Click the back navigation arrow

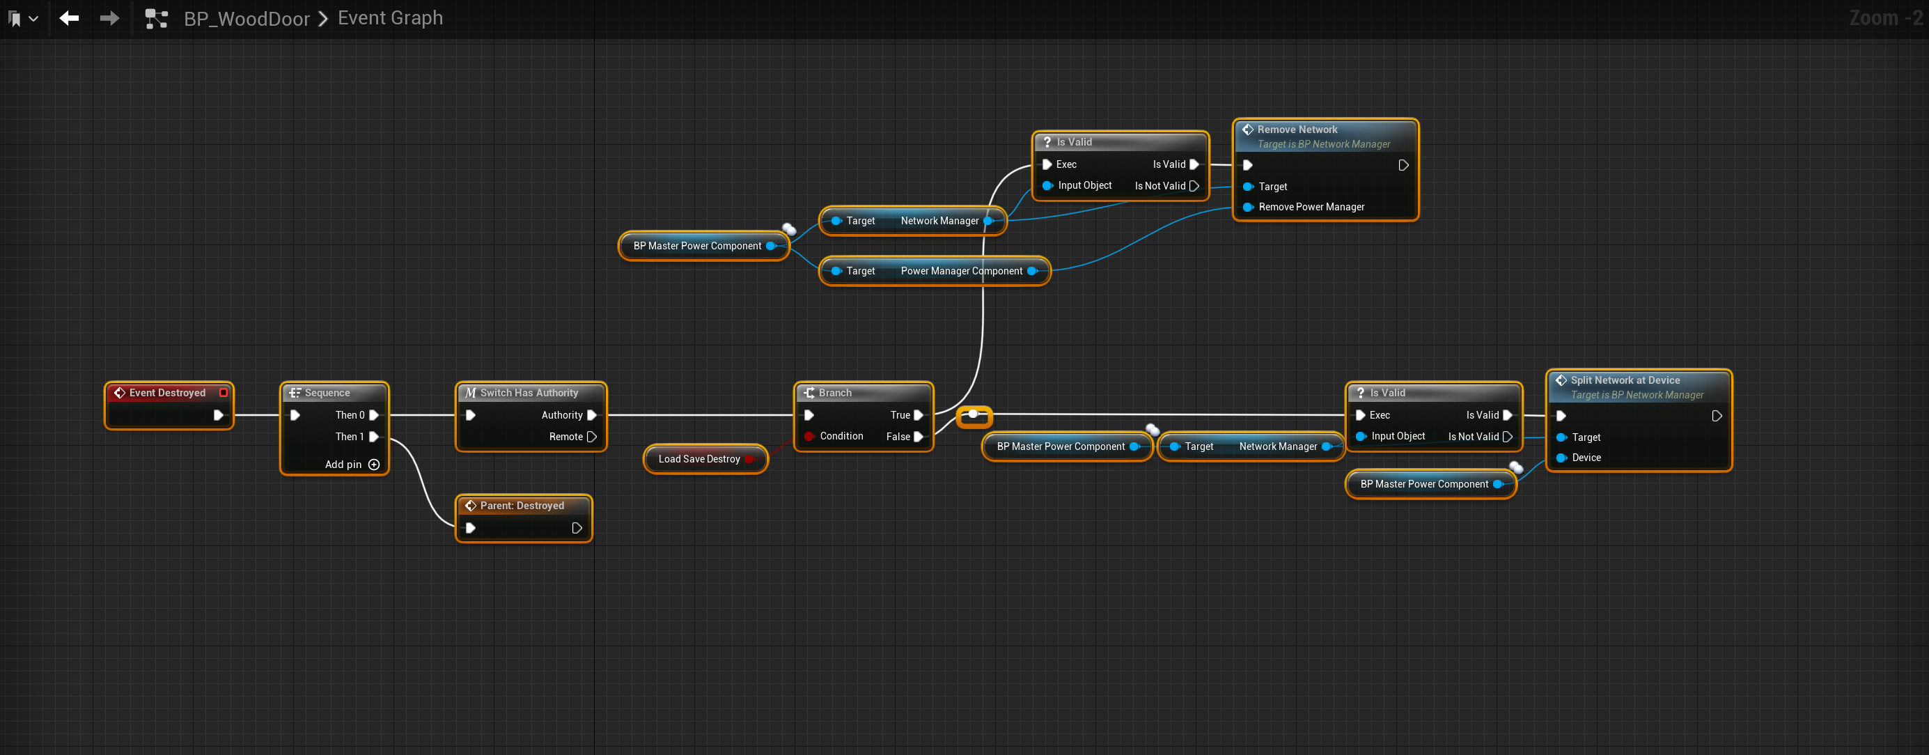(x=69, y=18)
